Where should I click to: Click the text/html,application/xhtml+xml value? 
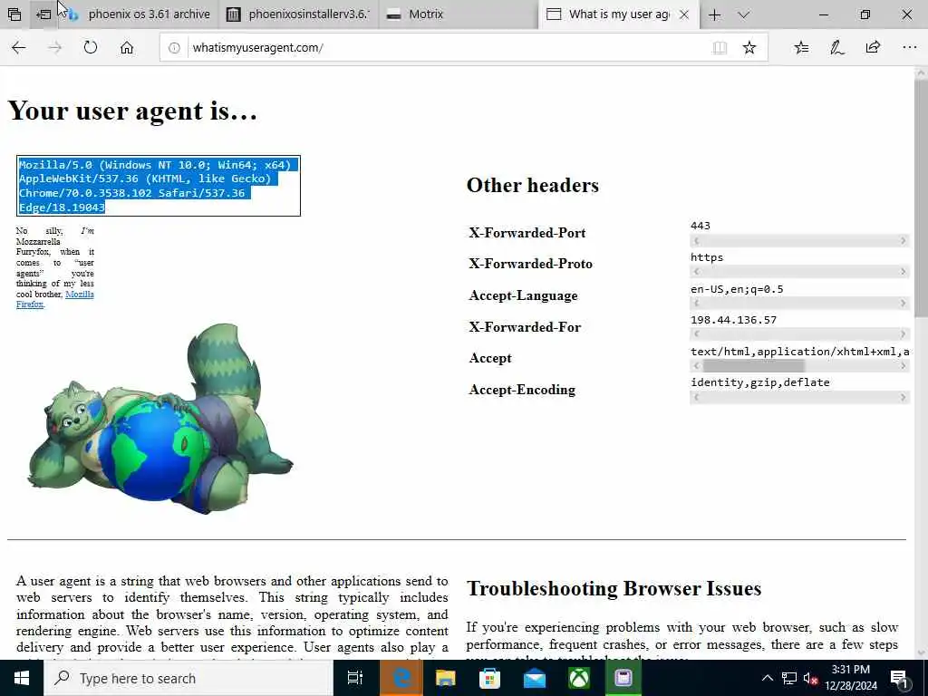click(x=799, y=352)
